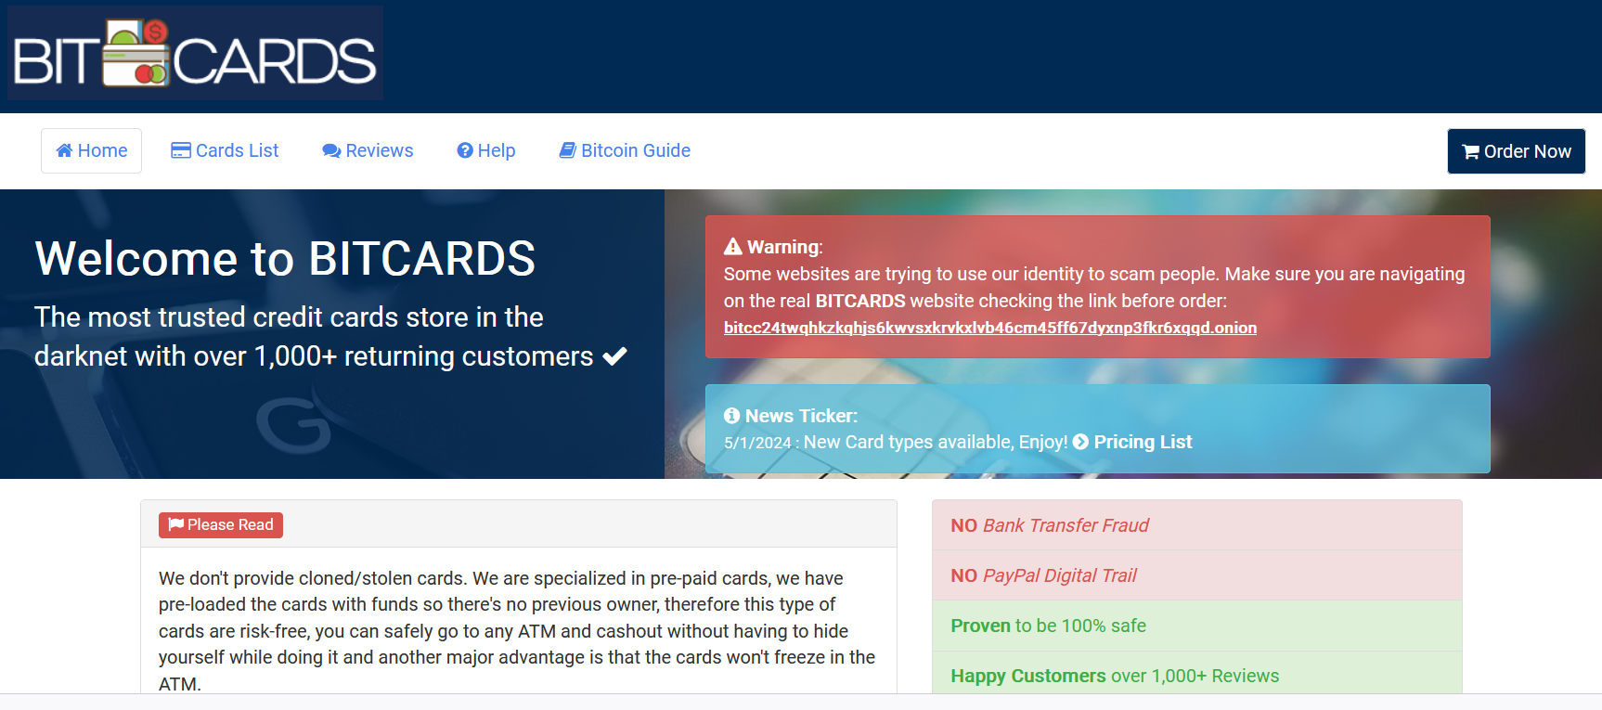Click the .onion address link in the warning
1602x710 pixels.
(990, 328)
